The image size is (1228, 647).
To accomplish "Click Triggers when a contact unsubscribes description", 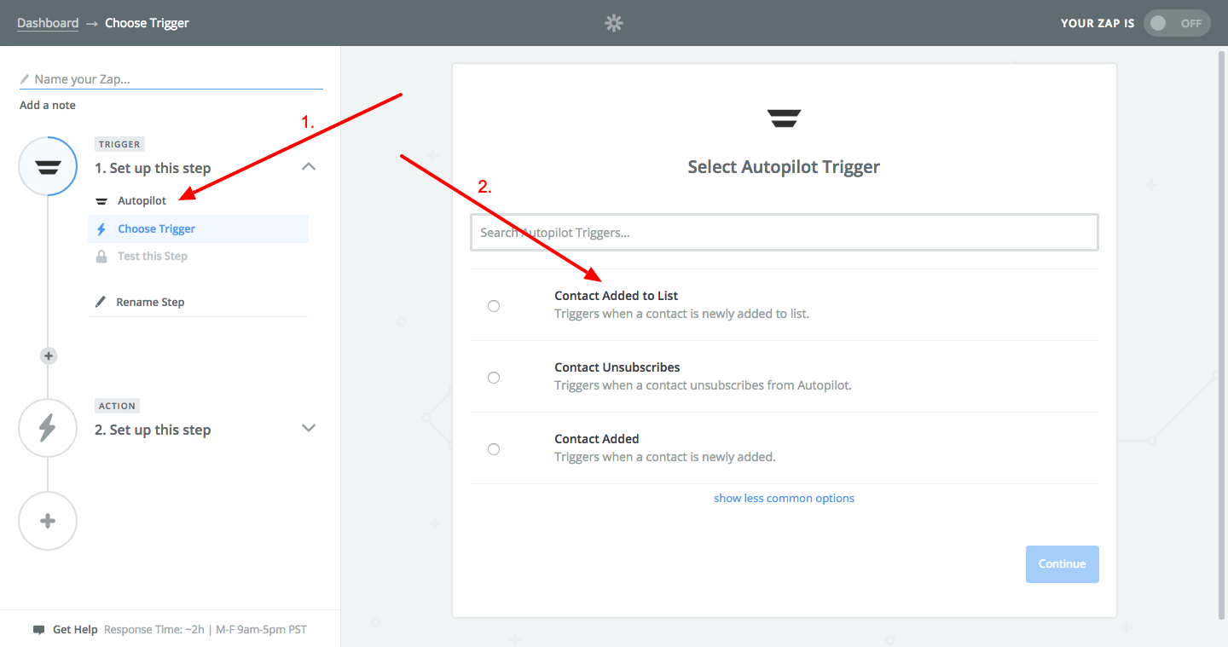I will click(x=703, y=385).
